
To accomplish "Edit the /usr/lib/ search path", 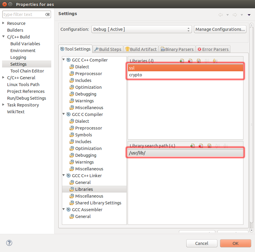I will coord(209,146).
